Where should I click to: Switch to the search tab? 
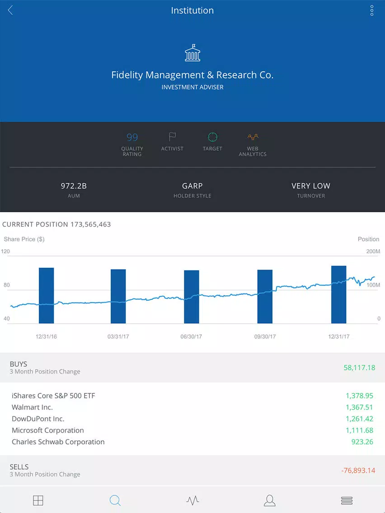[x=115, y=500]
